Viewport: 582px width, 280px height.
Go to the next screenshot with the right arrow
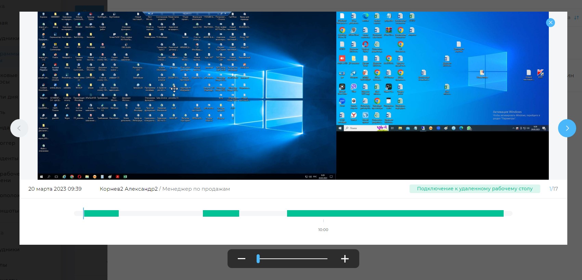pos(567,128)
